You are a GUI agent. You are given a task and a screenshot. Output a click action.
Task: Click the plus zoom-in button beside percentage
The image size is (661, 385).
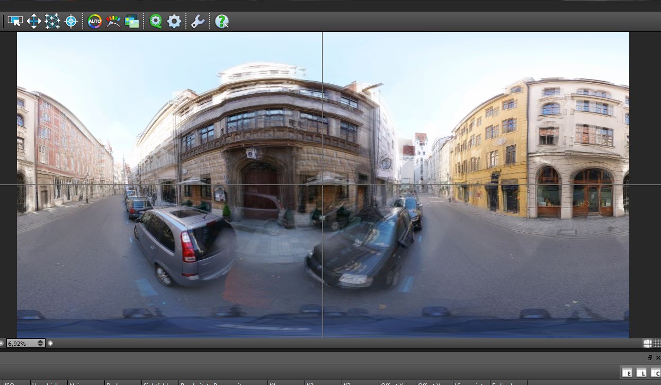click(x=50, y=344)
